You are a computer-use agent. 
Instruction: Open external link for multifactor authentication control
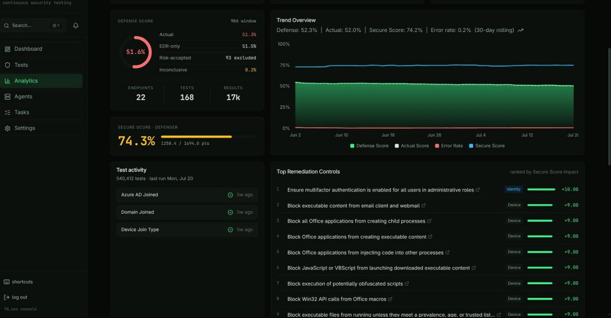point(478,190)
